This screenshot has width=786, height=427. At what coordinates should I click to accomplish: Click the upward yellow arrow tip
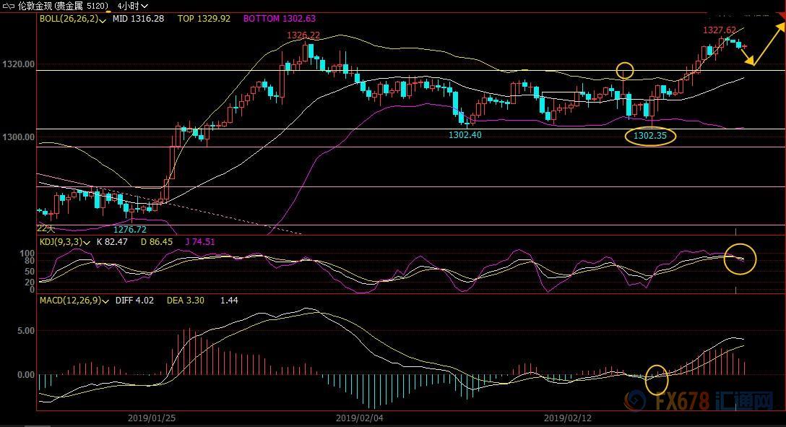pos(782,25)
